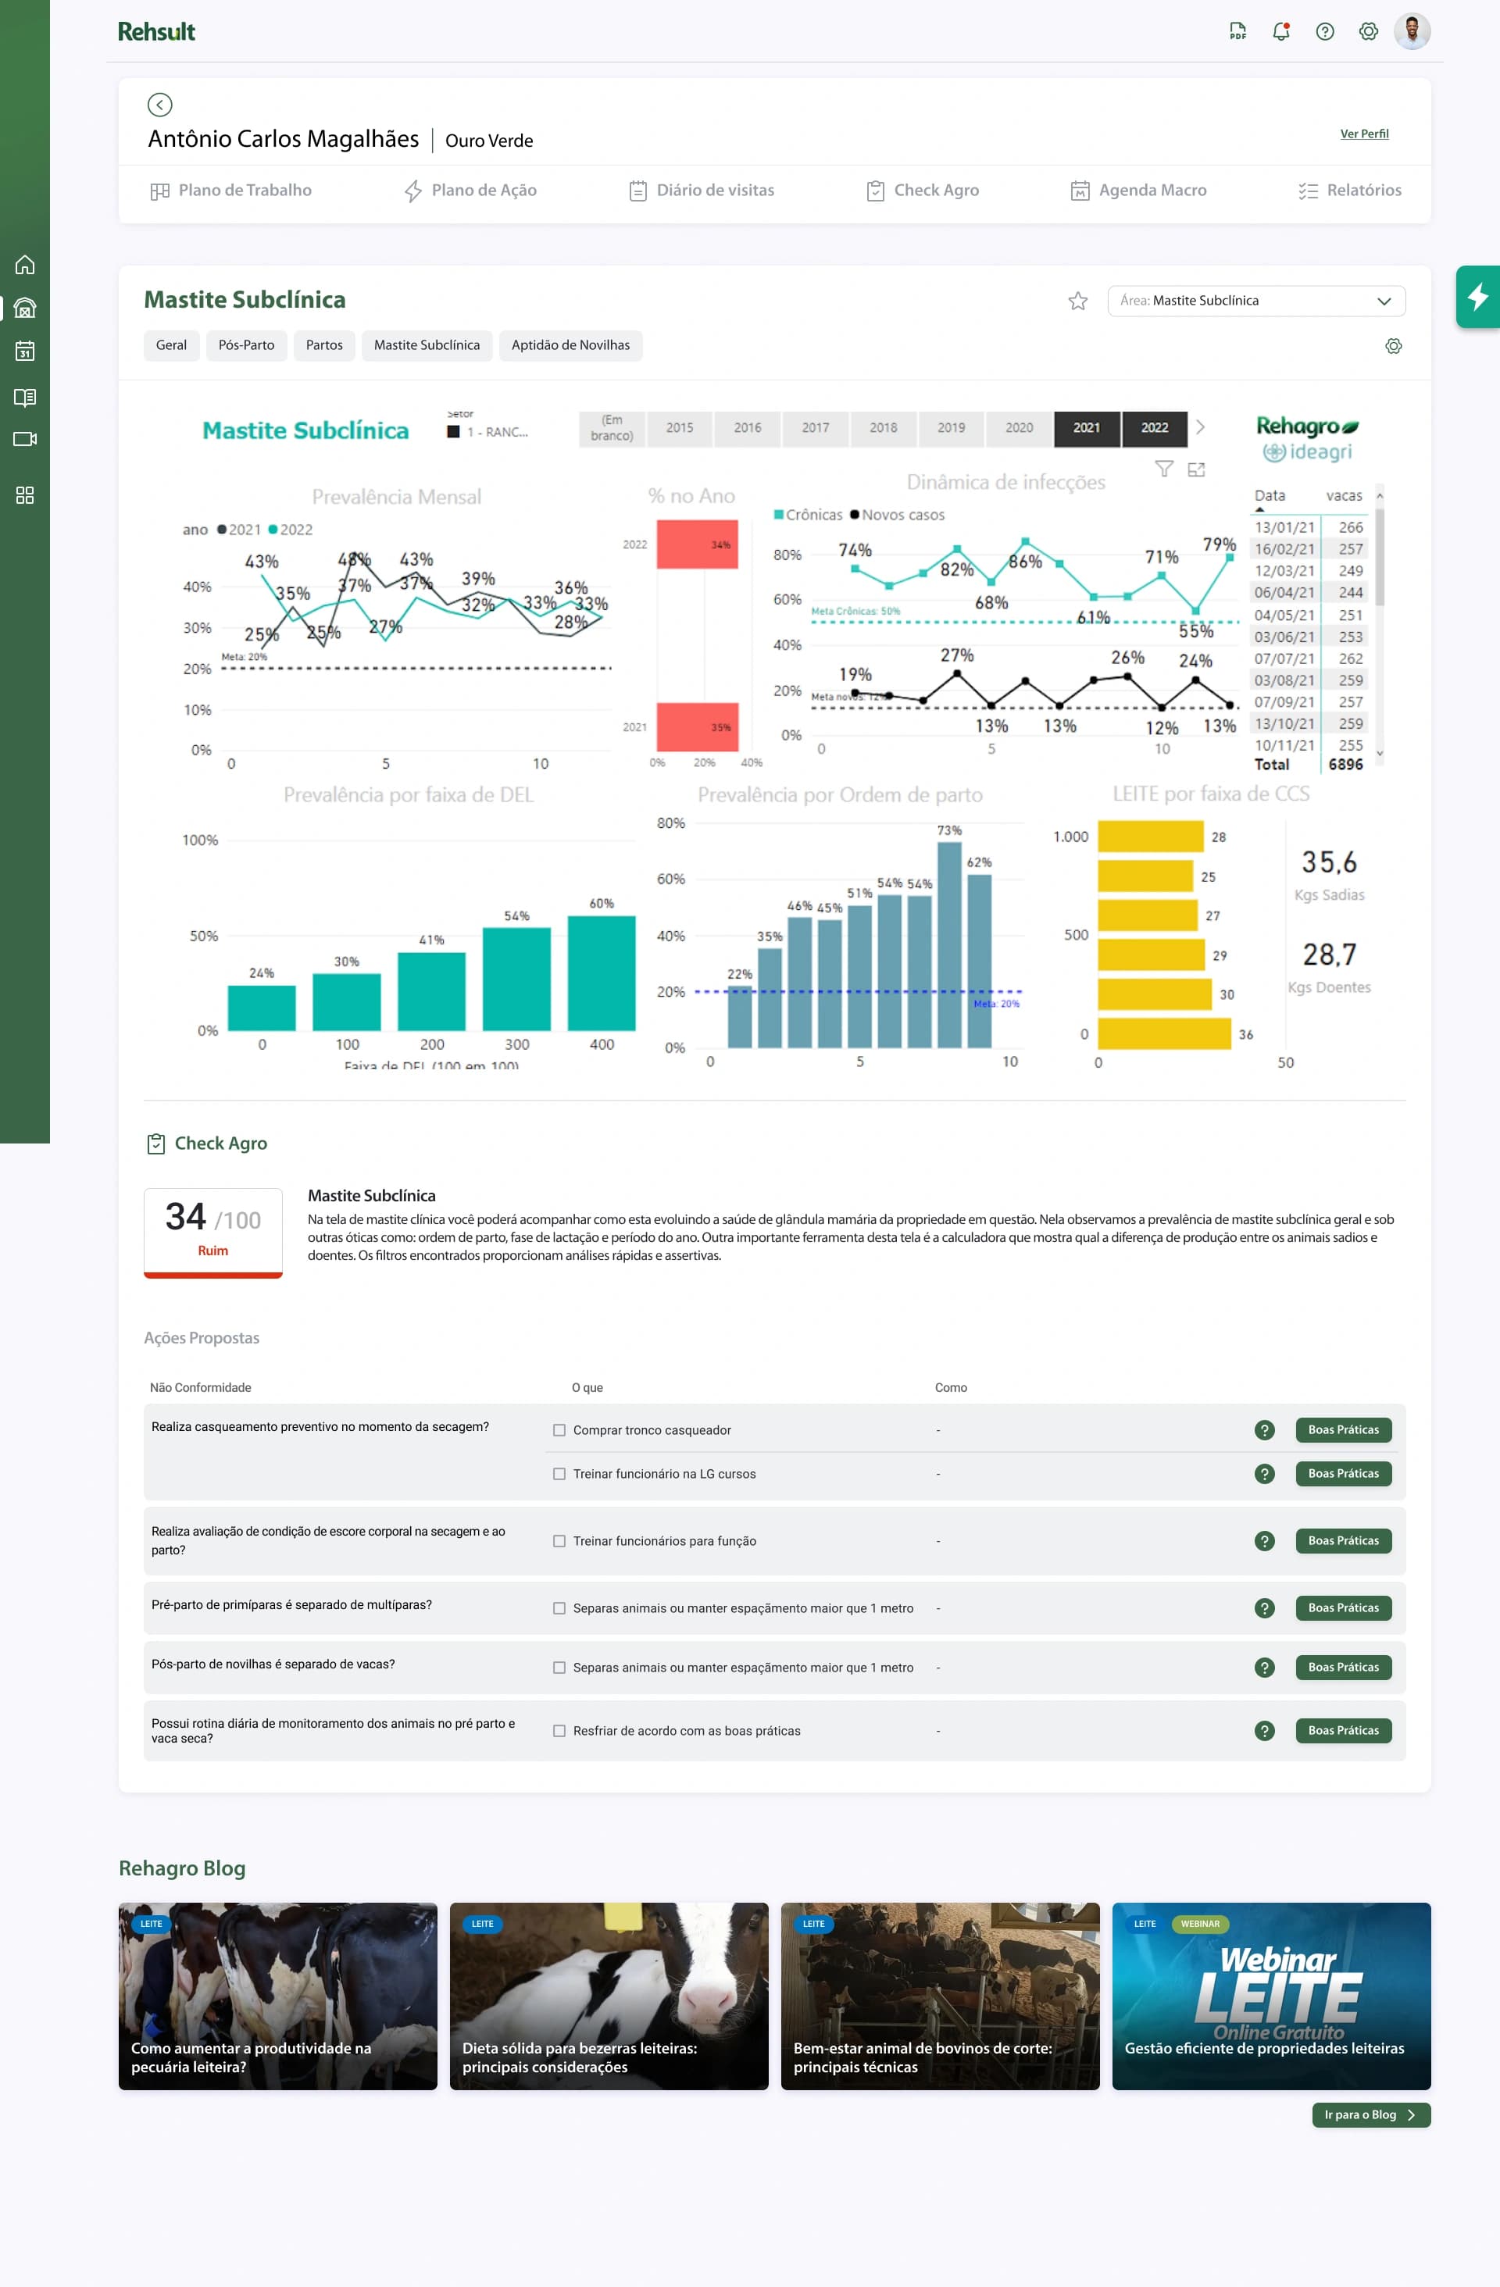
Task: Click the green lightning quick-action button
Action: tap(1478, 297)
